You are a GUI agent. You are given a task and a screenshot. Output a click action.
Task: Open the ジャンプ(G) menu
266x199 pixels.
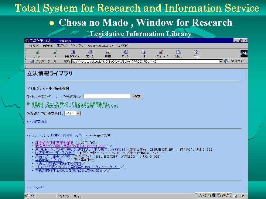(x=78, y=46)
